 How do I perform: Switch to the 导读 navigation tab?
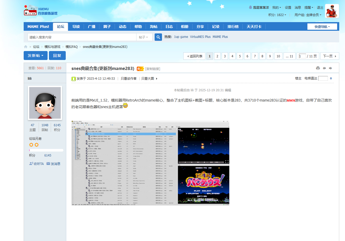coord(76,27)
